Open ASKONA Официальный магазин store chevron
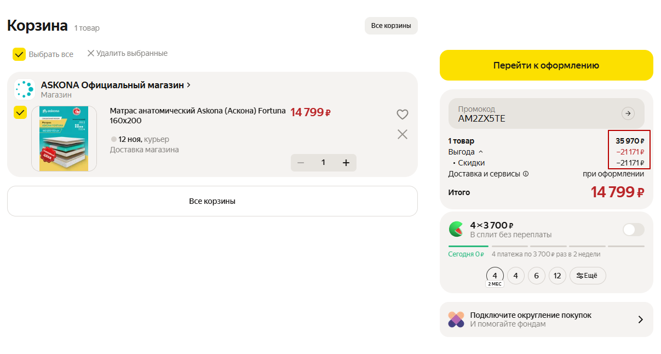This screenshot has height=354, width=661. tap(189, 85)
